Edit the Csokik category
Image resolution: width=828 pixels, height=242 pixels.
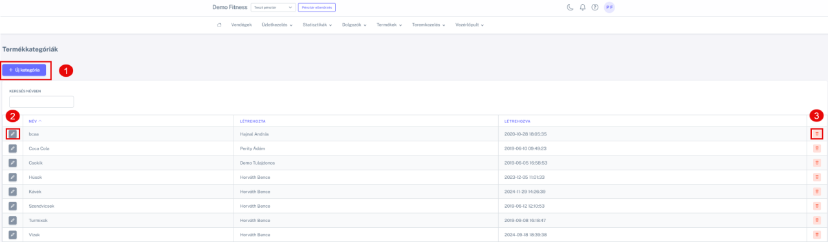[13, 163]
